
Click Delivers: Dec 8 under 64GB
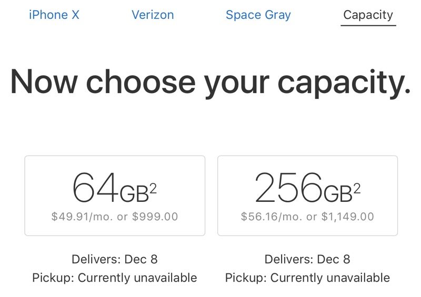115,259
